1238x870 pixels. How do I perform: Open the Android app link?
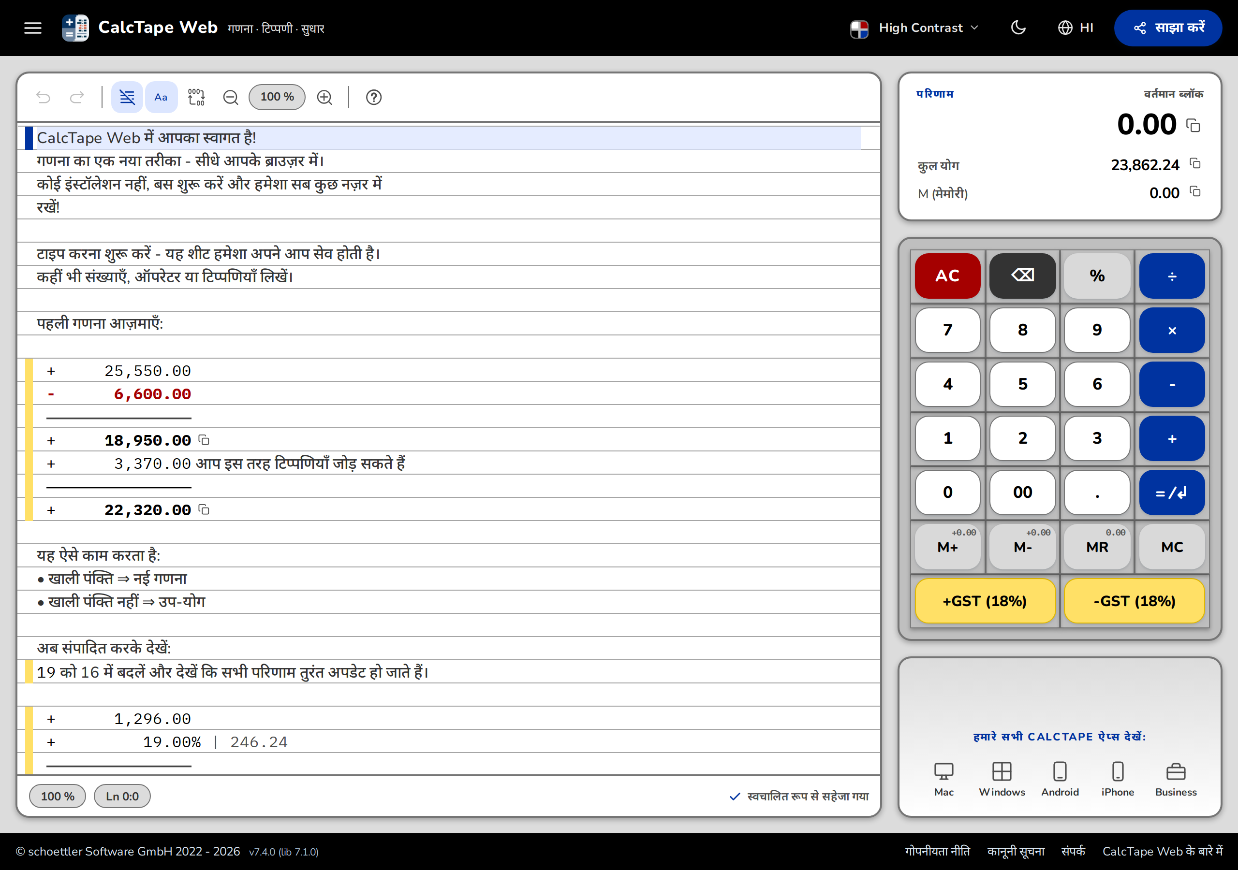point(1060,779)
